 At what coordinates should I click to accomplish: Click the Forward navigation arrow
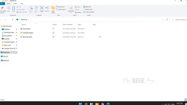coord(5,20)
